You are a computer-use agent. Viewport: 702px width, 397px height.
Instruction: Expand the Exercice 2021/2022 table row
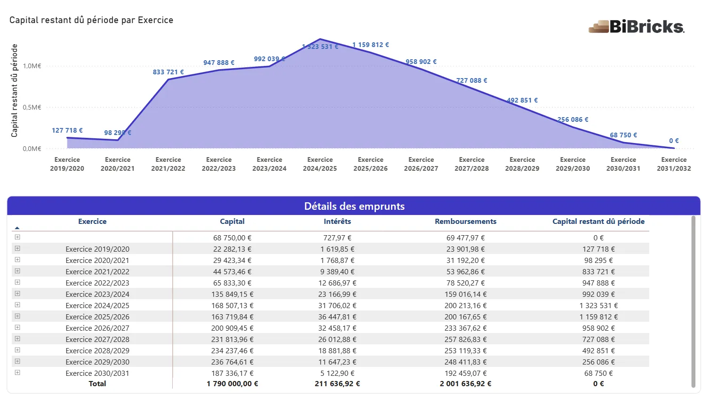(17, 271)
